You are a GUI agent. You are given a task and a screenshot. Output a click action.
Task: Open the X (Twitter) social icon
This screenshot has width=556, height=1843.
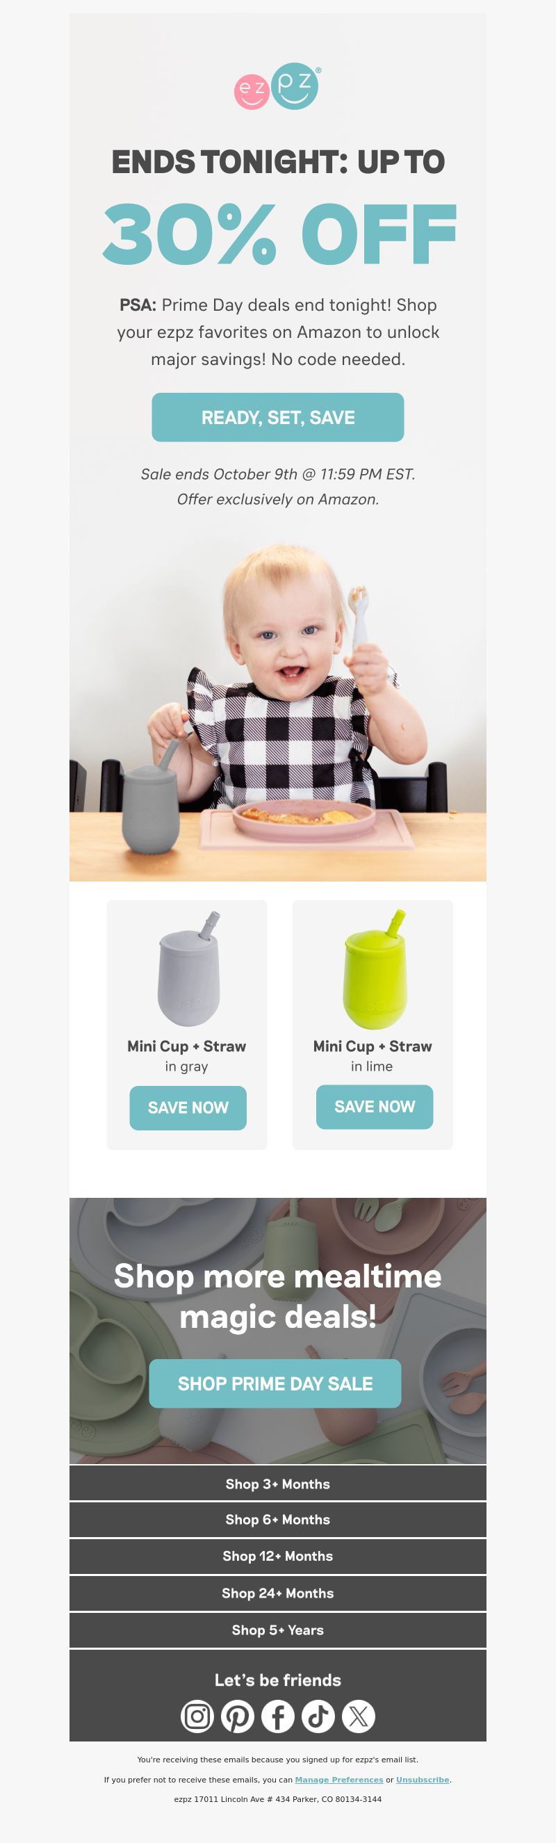[x=359, y=1716]
